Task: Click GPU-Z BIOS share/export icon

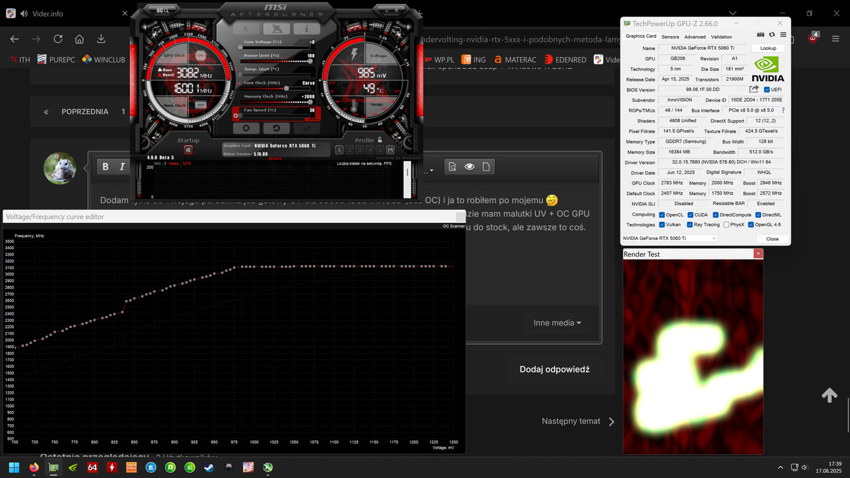Action: (x=754, y=89)
